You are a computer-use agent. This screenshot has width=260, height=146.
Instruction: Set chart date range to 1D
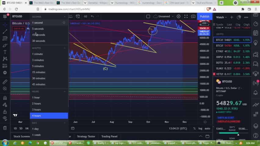(15, 128)
